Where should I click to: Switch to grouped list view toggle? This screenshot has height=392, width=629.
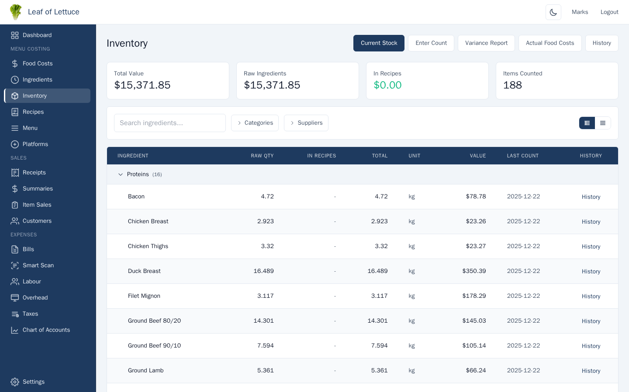[587, 123]
